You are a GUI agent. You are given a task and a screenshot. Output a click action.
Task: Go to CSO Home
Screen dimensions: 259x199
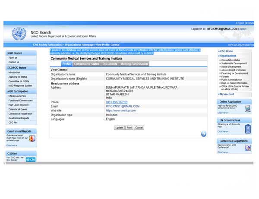[226, 51]
